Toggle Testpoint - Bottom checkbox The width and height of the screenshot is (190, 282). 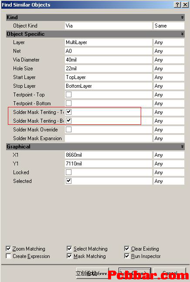tap(68, 103)
